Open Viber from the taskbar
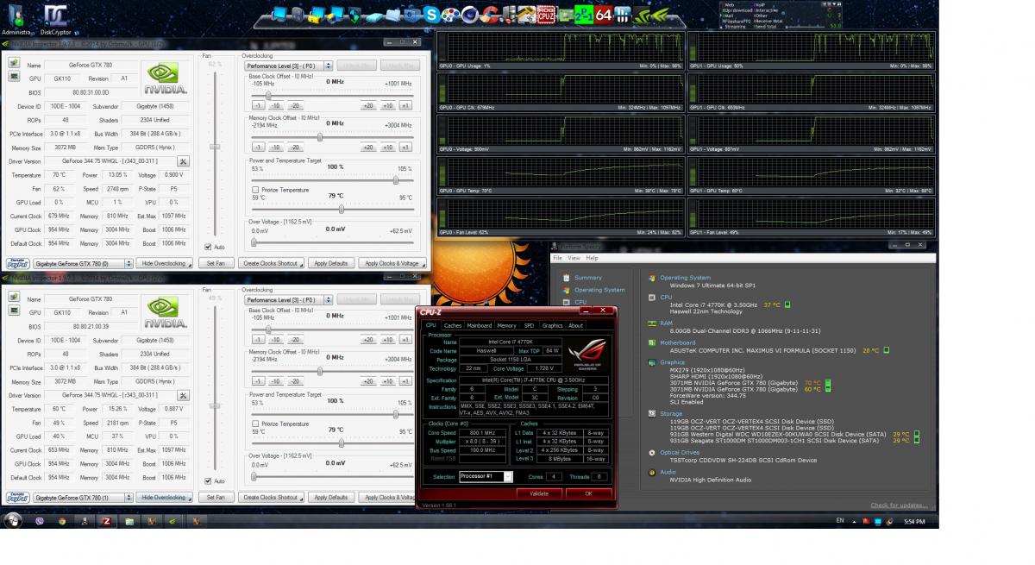 (x=40, y=521)
